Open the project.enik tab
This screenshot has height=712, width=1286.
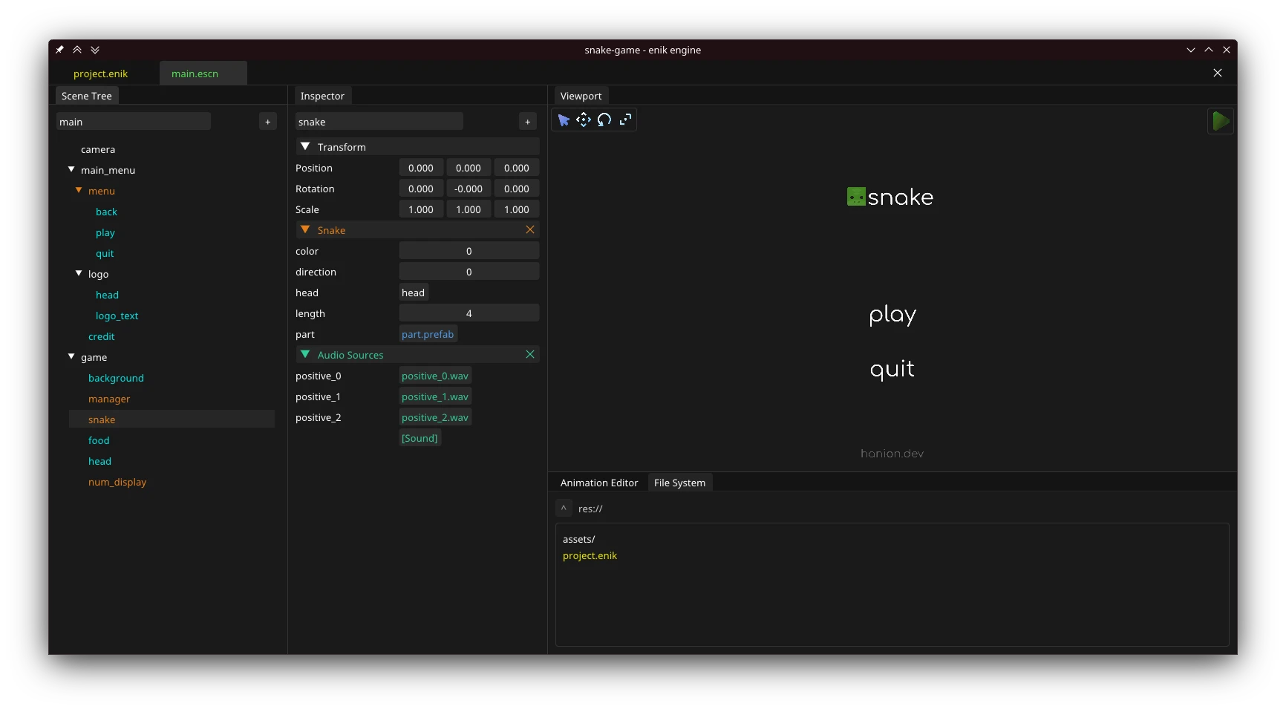[x=101, y=73]
